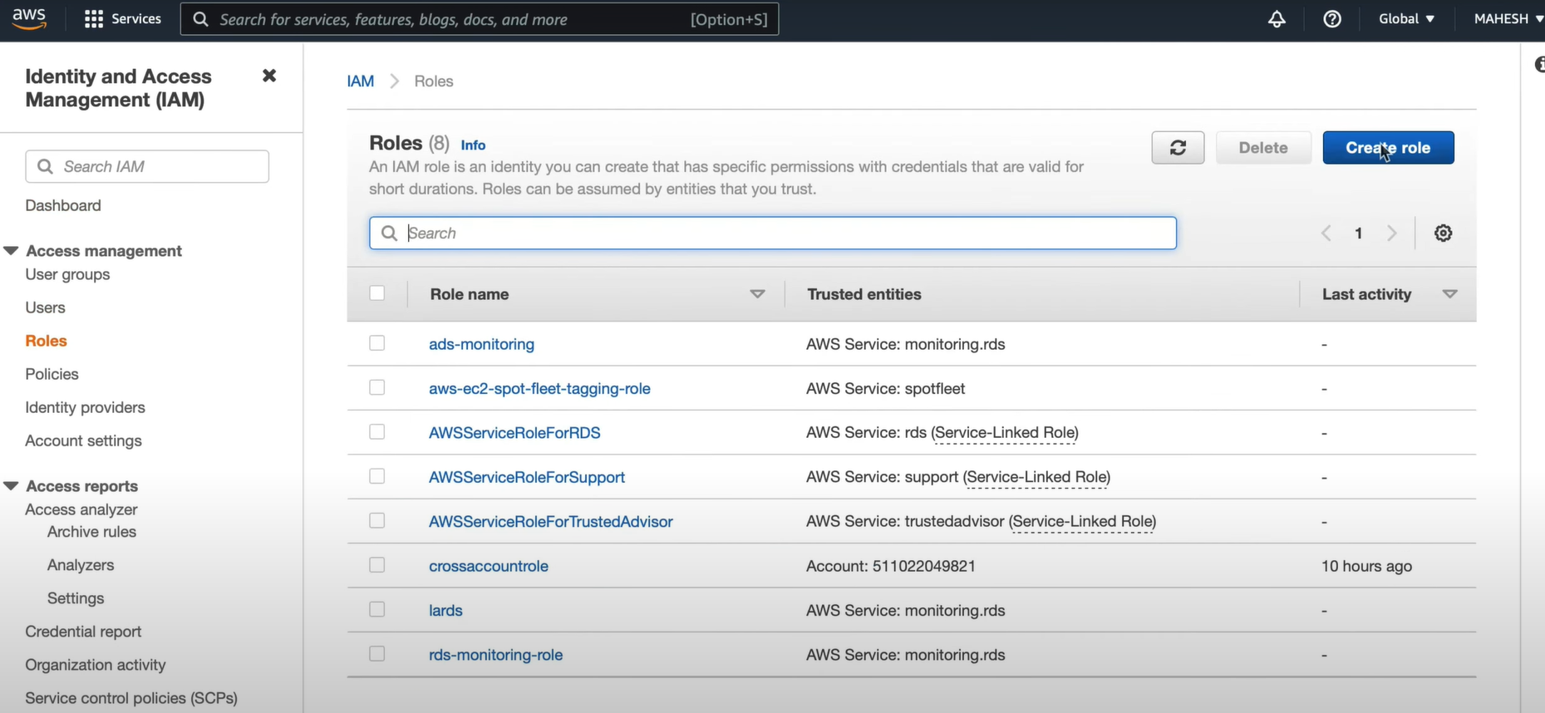Go to Users in the sidebar
The width and height of the screenshot is (1545, 713).
pyautogui.click(x=45, y=307)
